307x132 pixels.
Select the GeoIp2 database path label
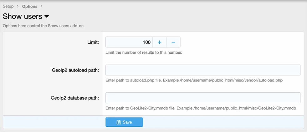(75, 98)
